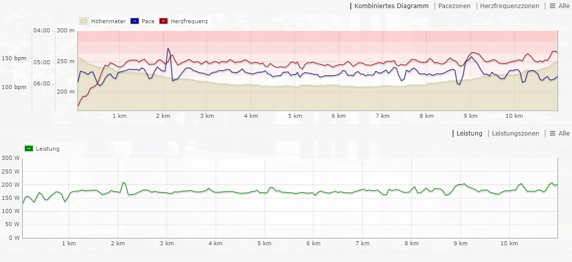Click the 5 km label on combined chart axis
This screenshot has height=262, width=572.
(295, 116)
